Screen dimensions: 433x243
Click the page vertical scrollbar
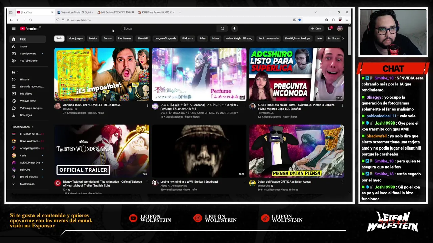click(349, 40)
